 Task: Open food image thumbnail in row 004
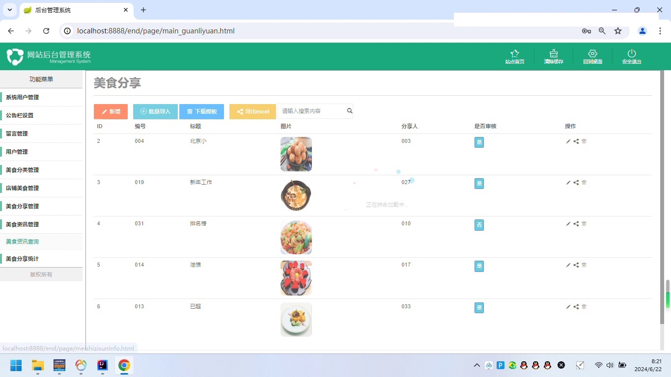296,154
